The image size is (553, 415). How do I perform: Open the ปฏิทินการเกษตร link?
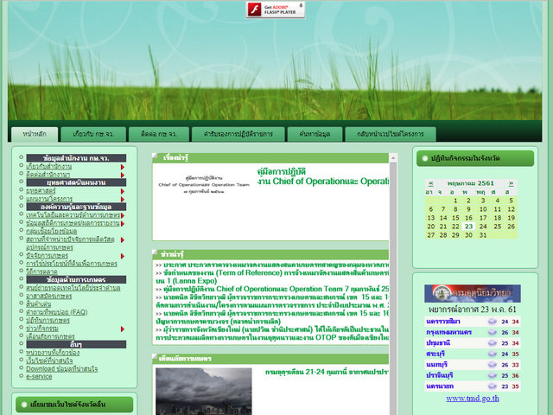pos(48,321)
